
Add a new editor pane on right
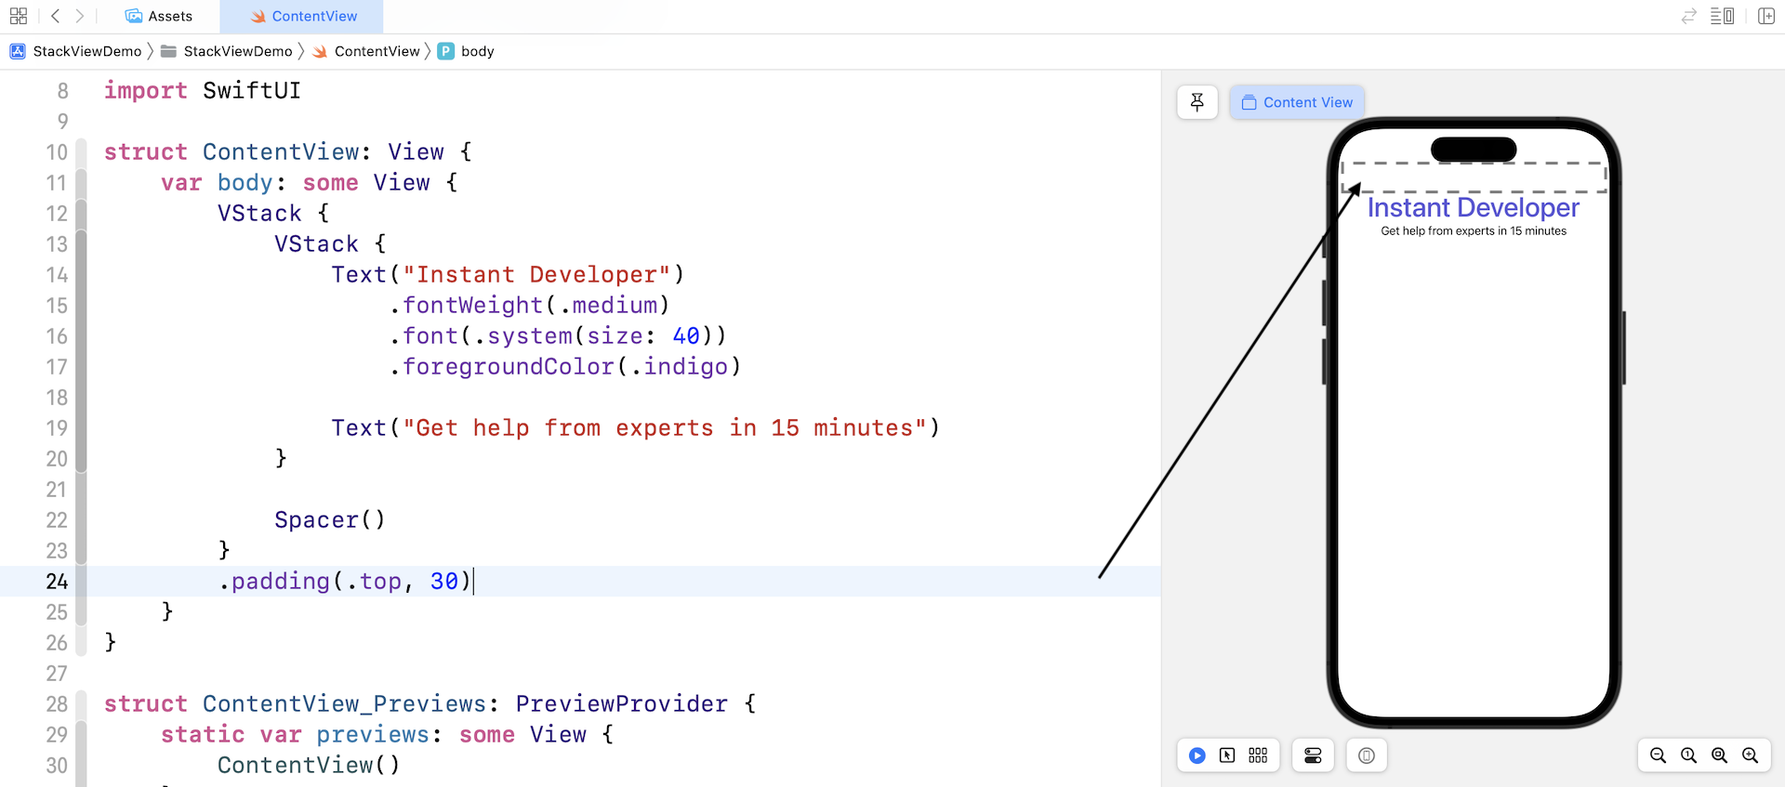point(1766,16)
